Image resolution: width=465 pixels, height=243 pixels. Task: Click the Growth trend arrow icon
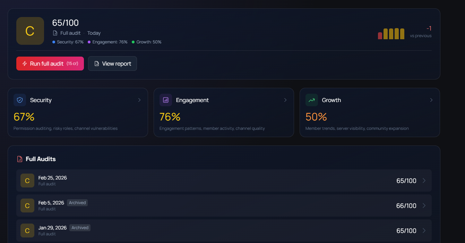click(312, 100)
